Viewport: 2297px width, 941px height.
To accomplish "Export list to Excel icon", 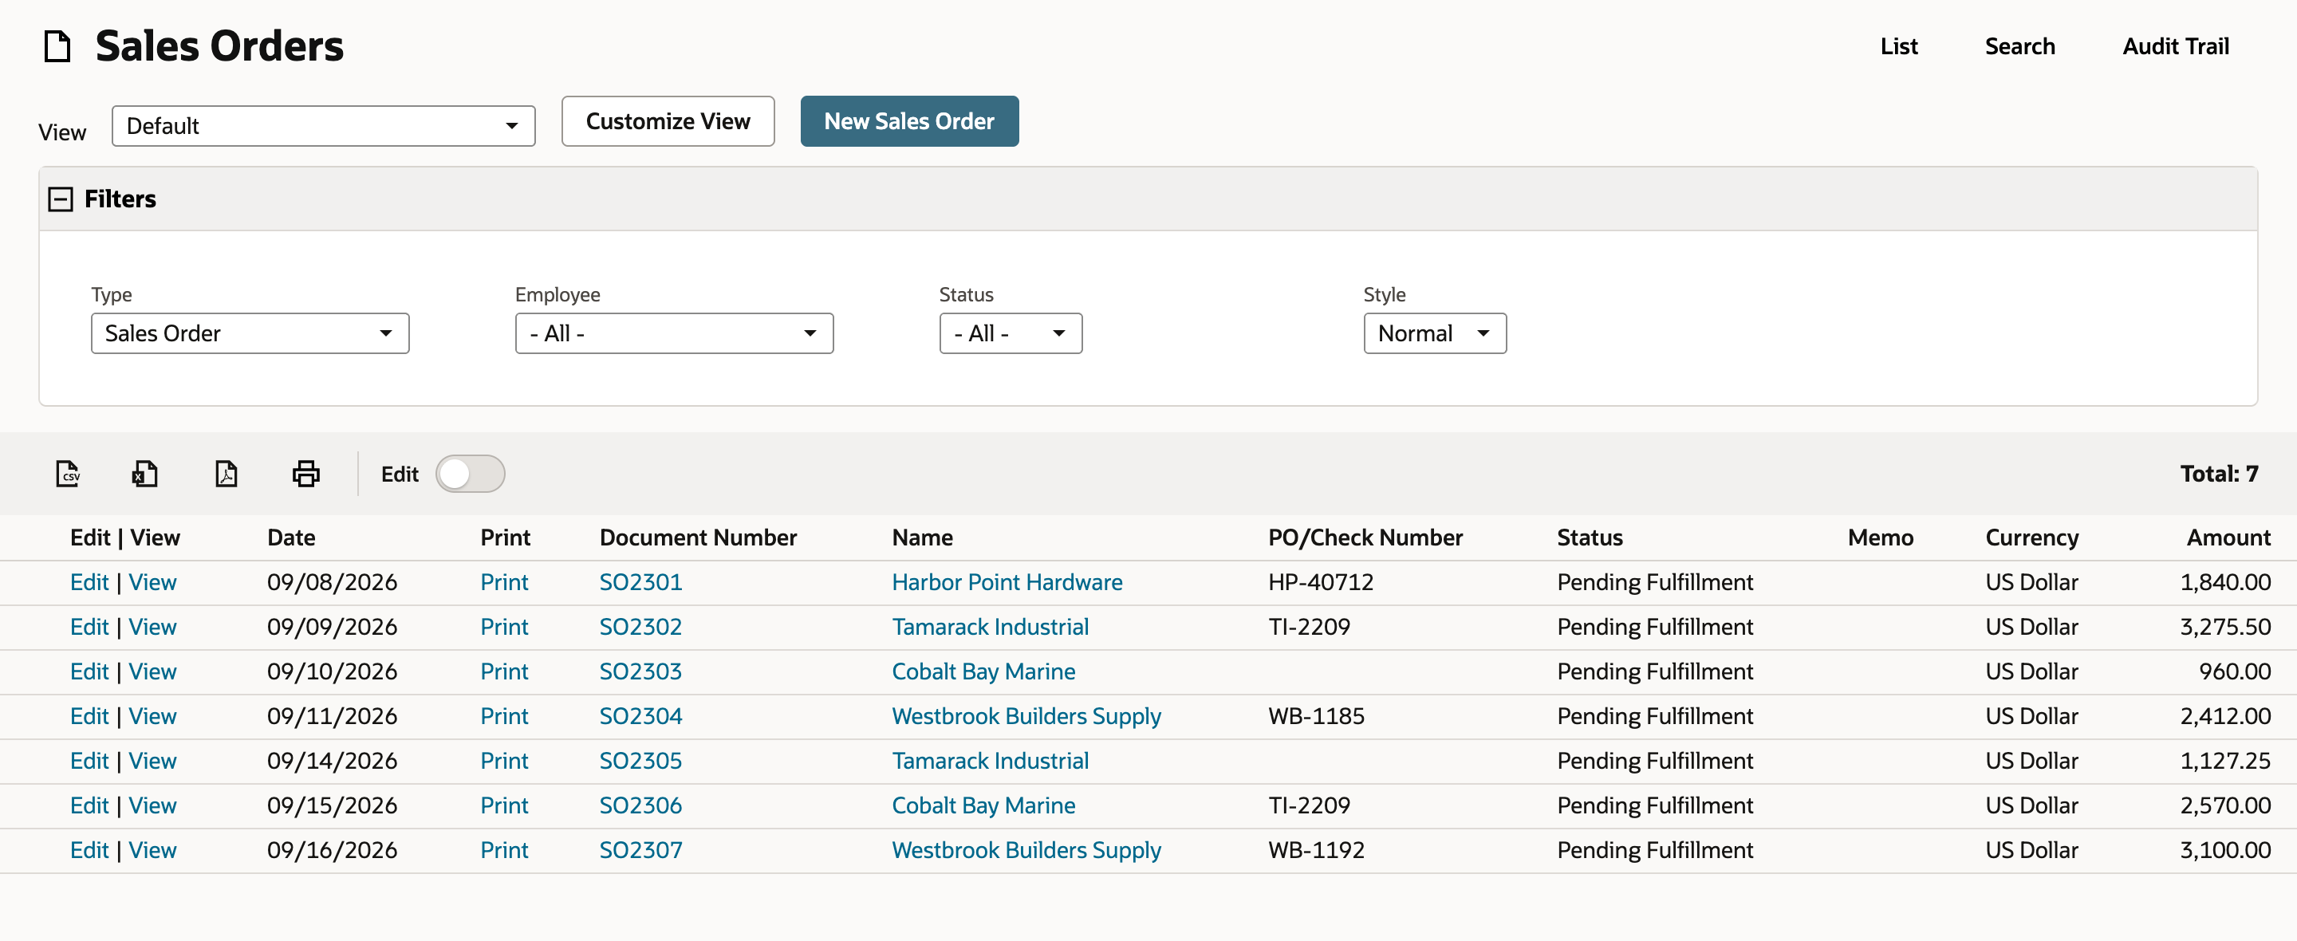I will [144, 474].
